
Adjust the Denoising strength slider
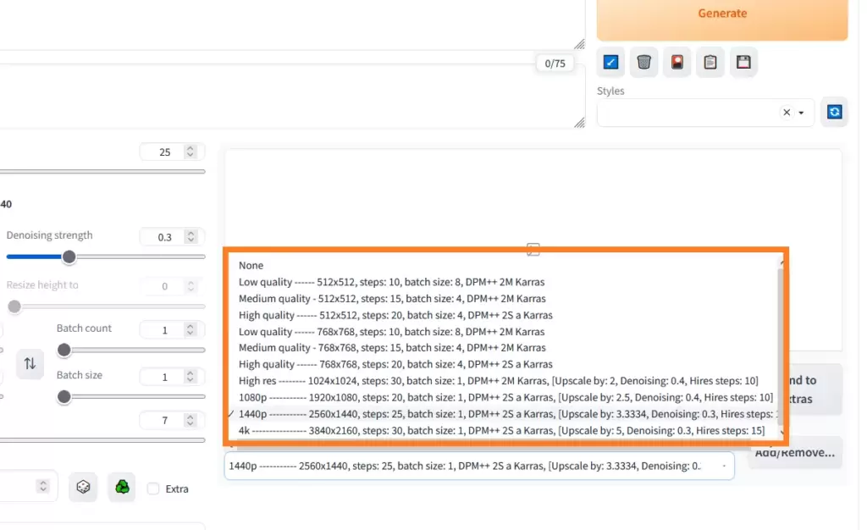[69, 257]
